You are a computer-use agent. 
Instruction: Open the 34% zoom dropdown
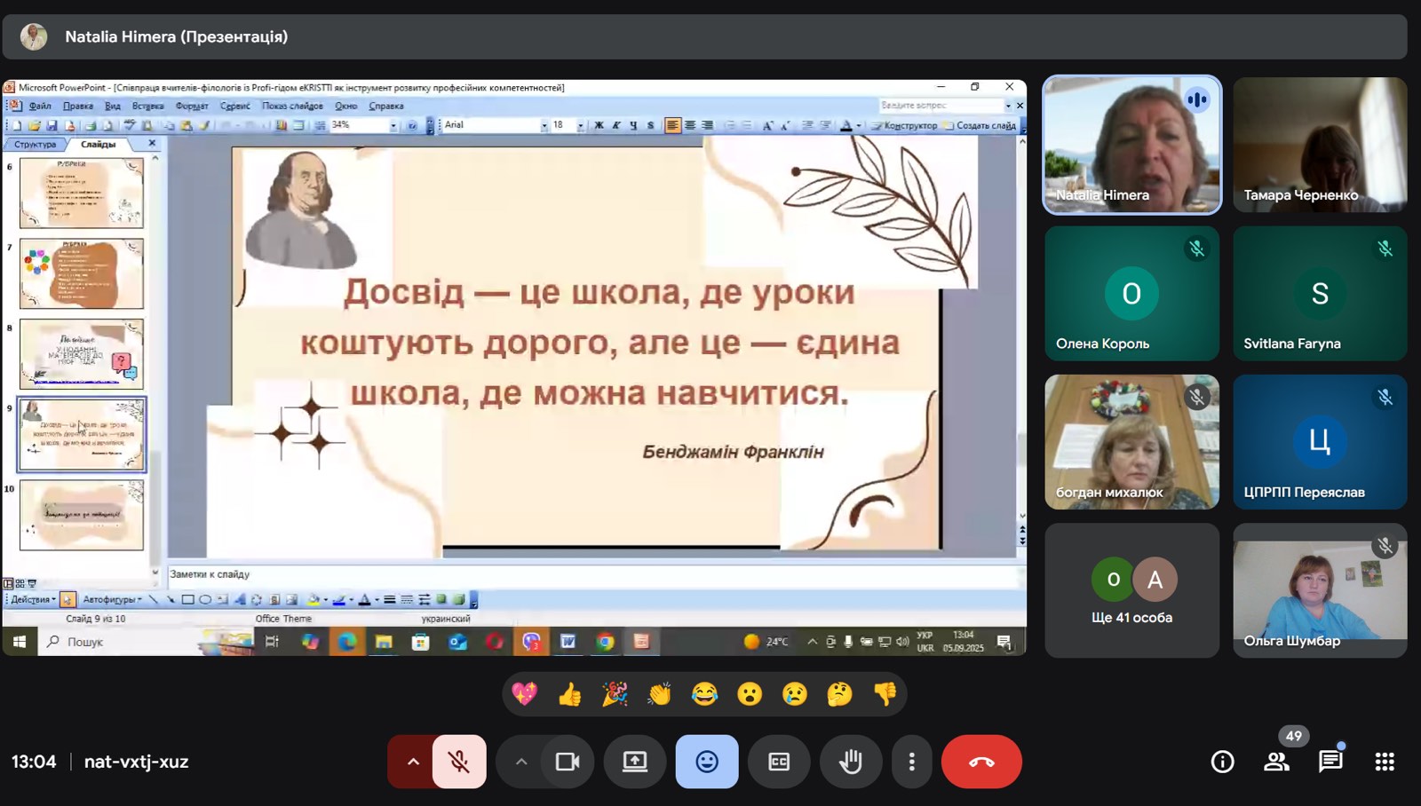[393, 126]
